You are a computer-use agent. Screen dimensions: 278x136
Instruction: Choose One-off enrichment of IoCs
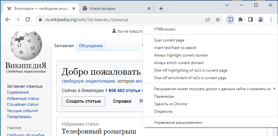(210, 78)
